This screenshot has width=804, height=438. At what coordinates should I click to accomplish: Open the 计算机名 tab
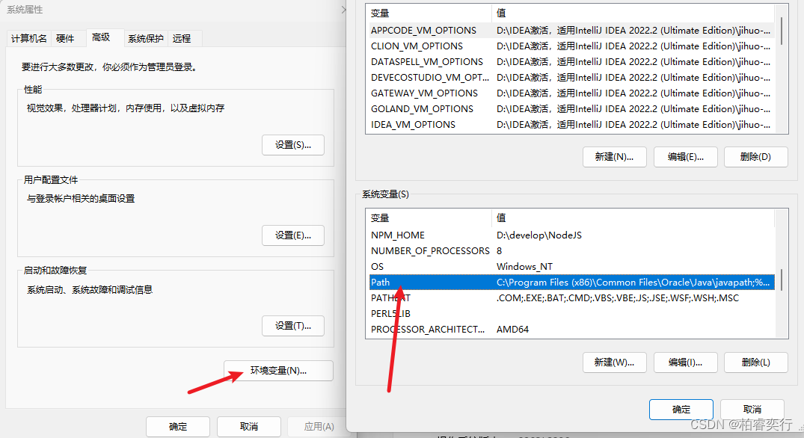tap(28, 38)
